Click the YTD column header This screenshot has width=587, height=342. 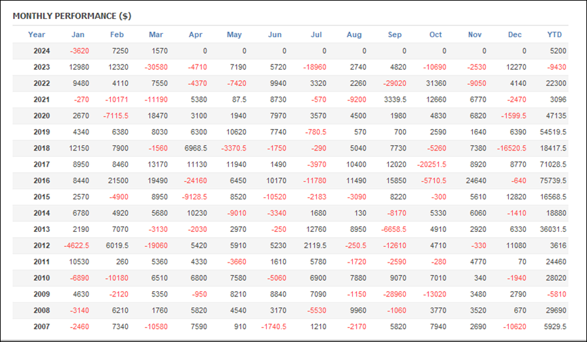[x=554, y=35]
